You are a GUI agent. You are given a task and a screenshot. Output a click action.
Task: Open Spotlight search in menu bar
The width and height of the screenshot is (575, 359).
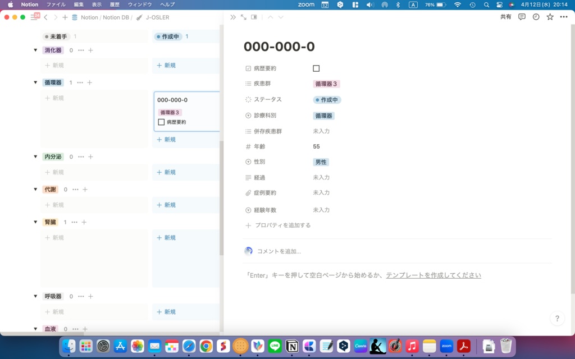[486, 4]
